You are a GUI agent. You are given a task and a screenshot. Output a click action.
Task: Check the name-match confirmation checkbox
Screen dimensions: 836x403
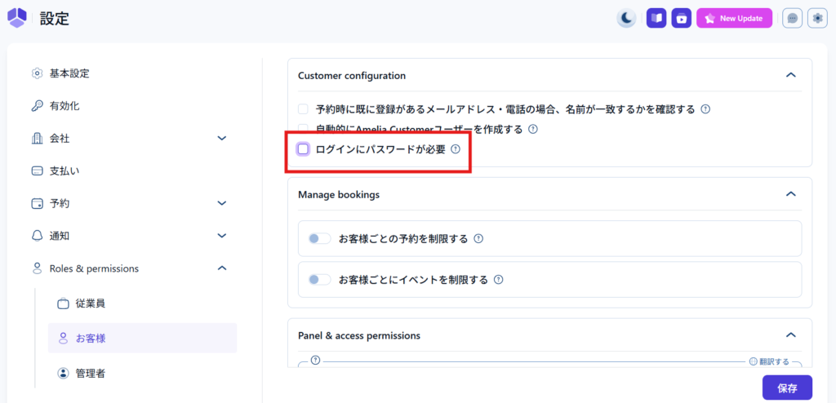[303, 108]
